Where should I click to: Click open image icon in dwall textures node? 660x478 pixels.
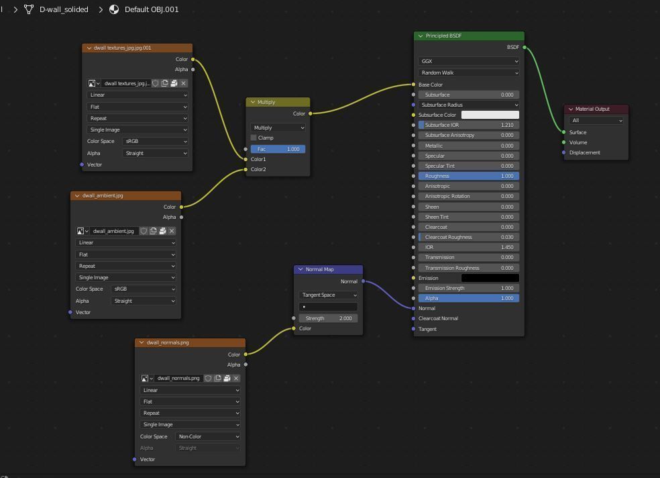pos(174,83)
